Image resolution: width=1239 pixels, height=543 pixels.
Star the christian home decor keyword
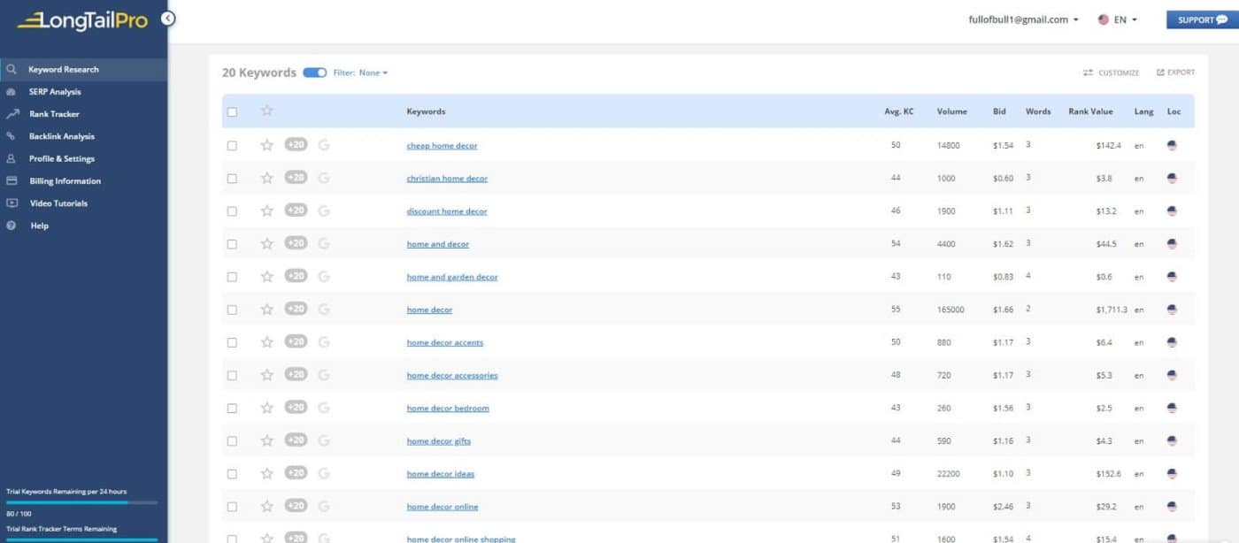267,178
